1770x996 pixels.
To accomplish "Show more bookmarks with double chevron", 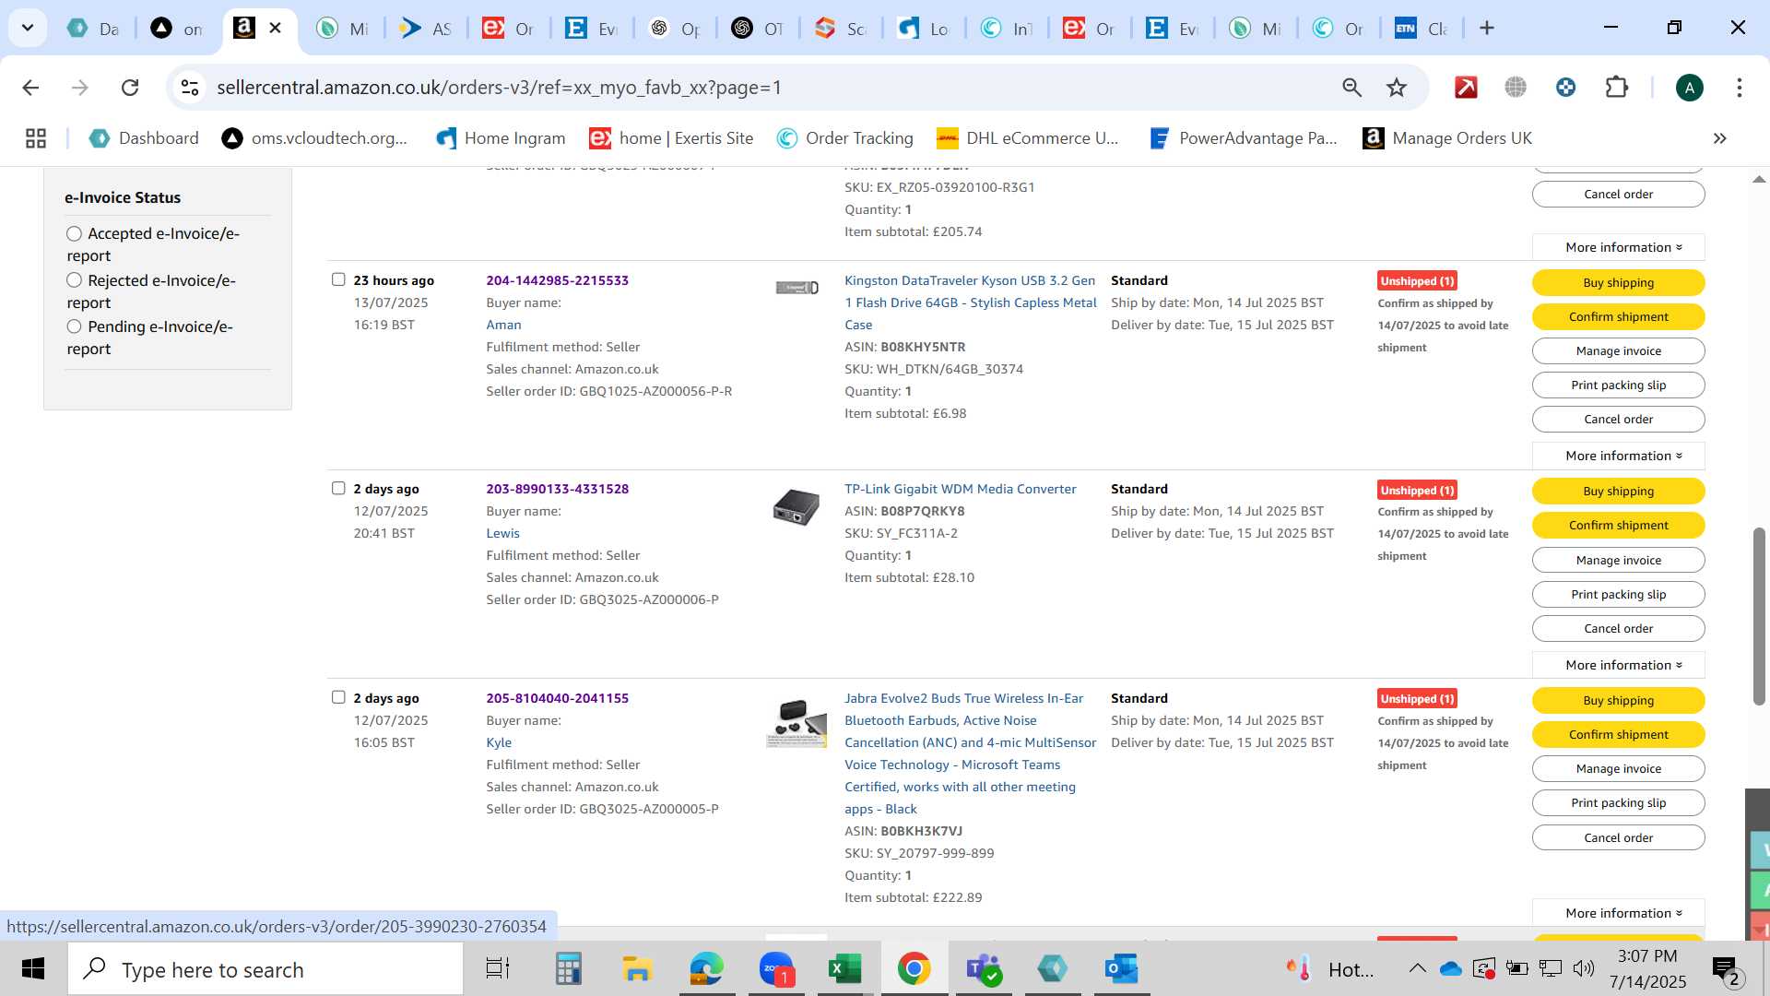I will point(1719,138).
